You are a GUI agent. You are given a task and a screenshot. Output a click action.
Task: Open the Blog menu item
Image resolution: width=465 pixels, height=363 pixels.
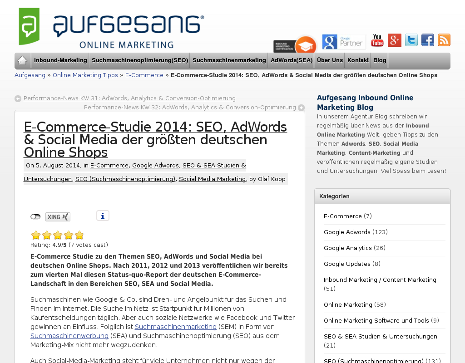380,60
